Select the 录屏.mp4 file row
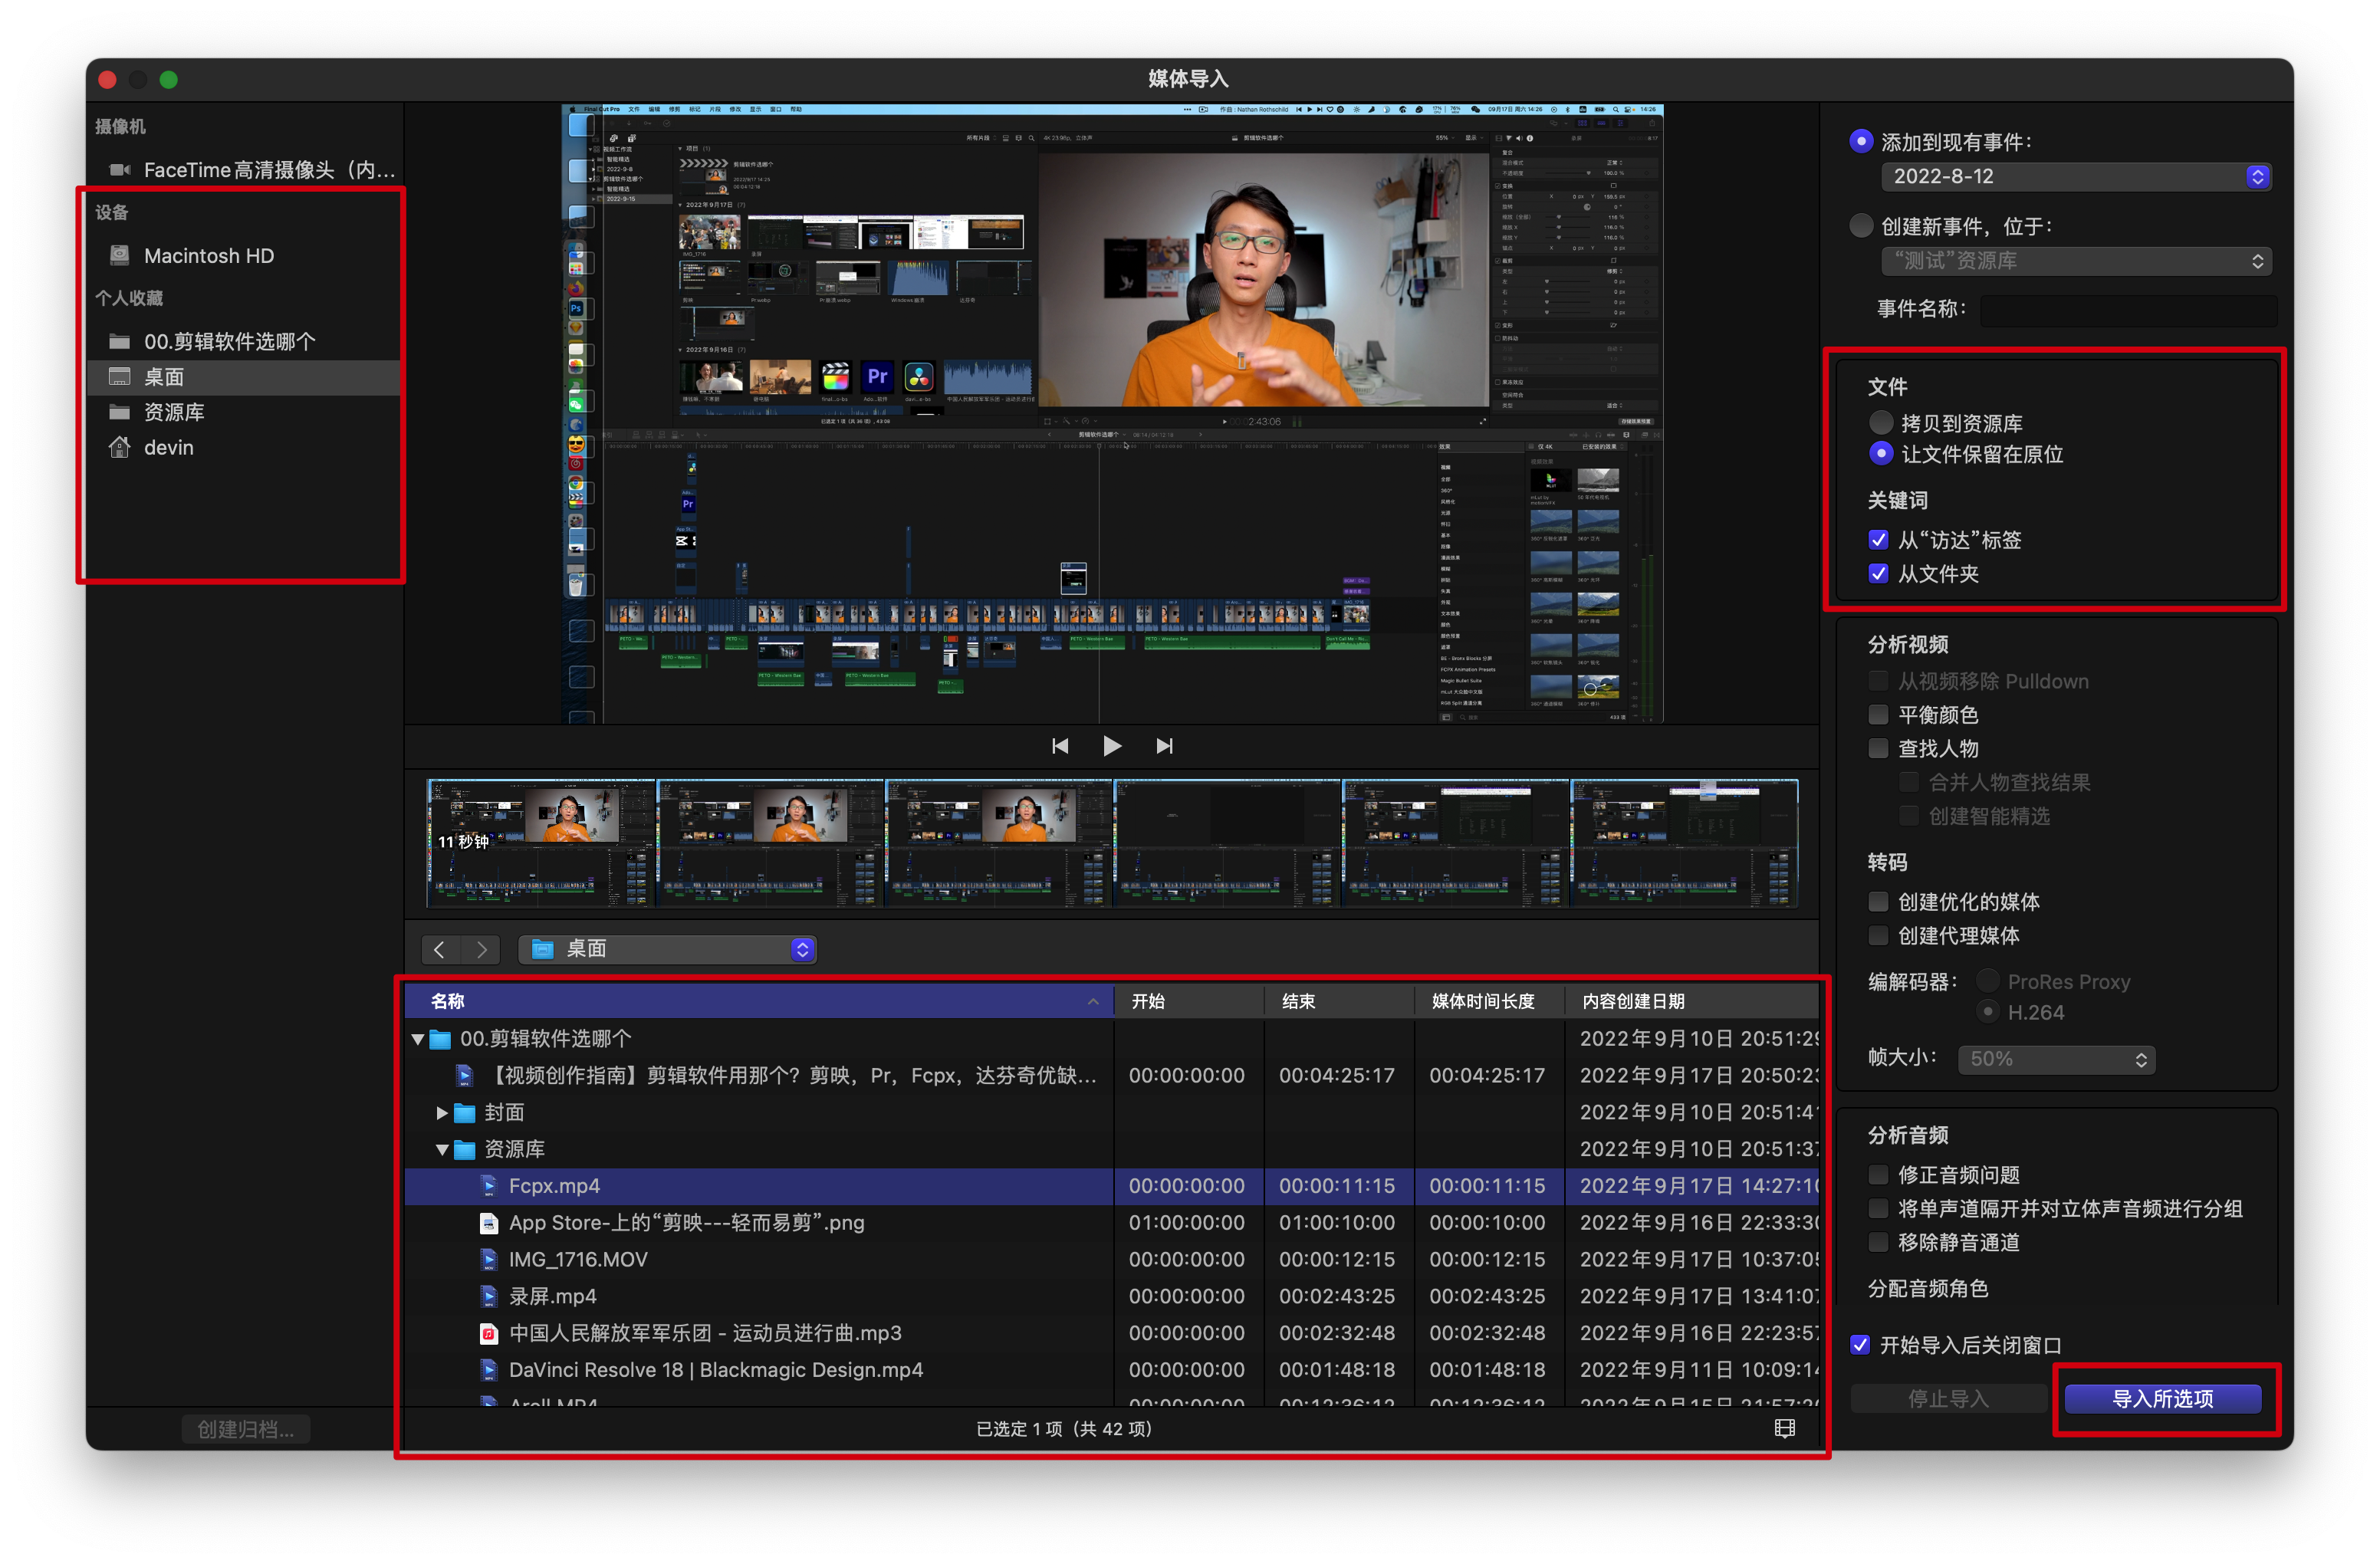Screen dimensions: 2380x1564 552,1296
